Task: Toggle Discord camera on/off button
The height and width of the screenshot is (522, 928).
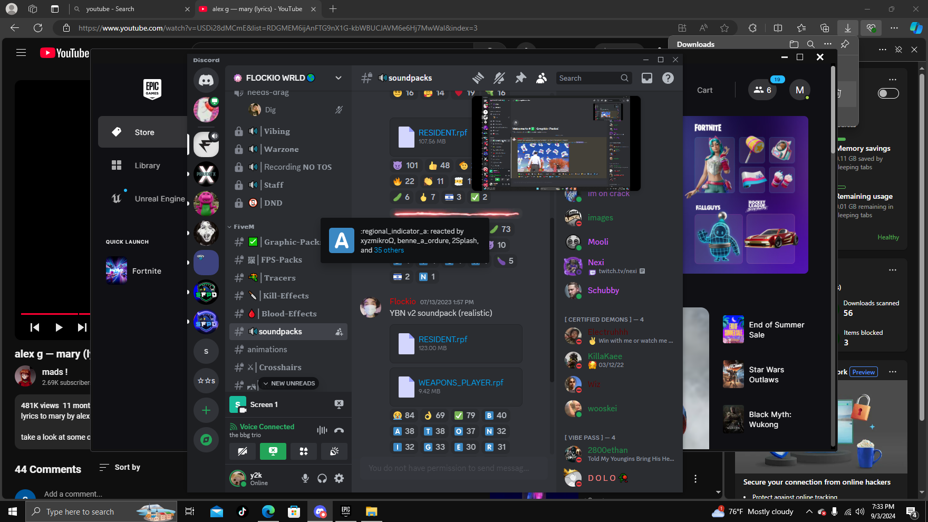Action: [x=243, y=451]
